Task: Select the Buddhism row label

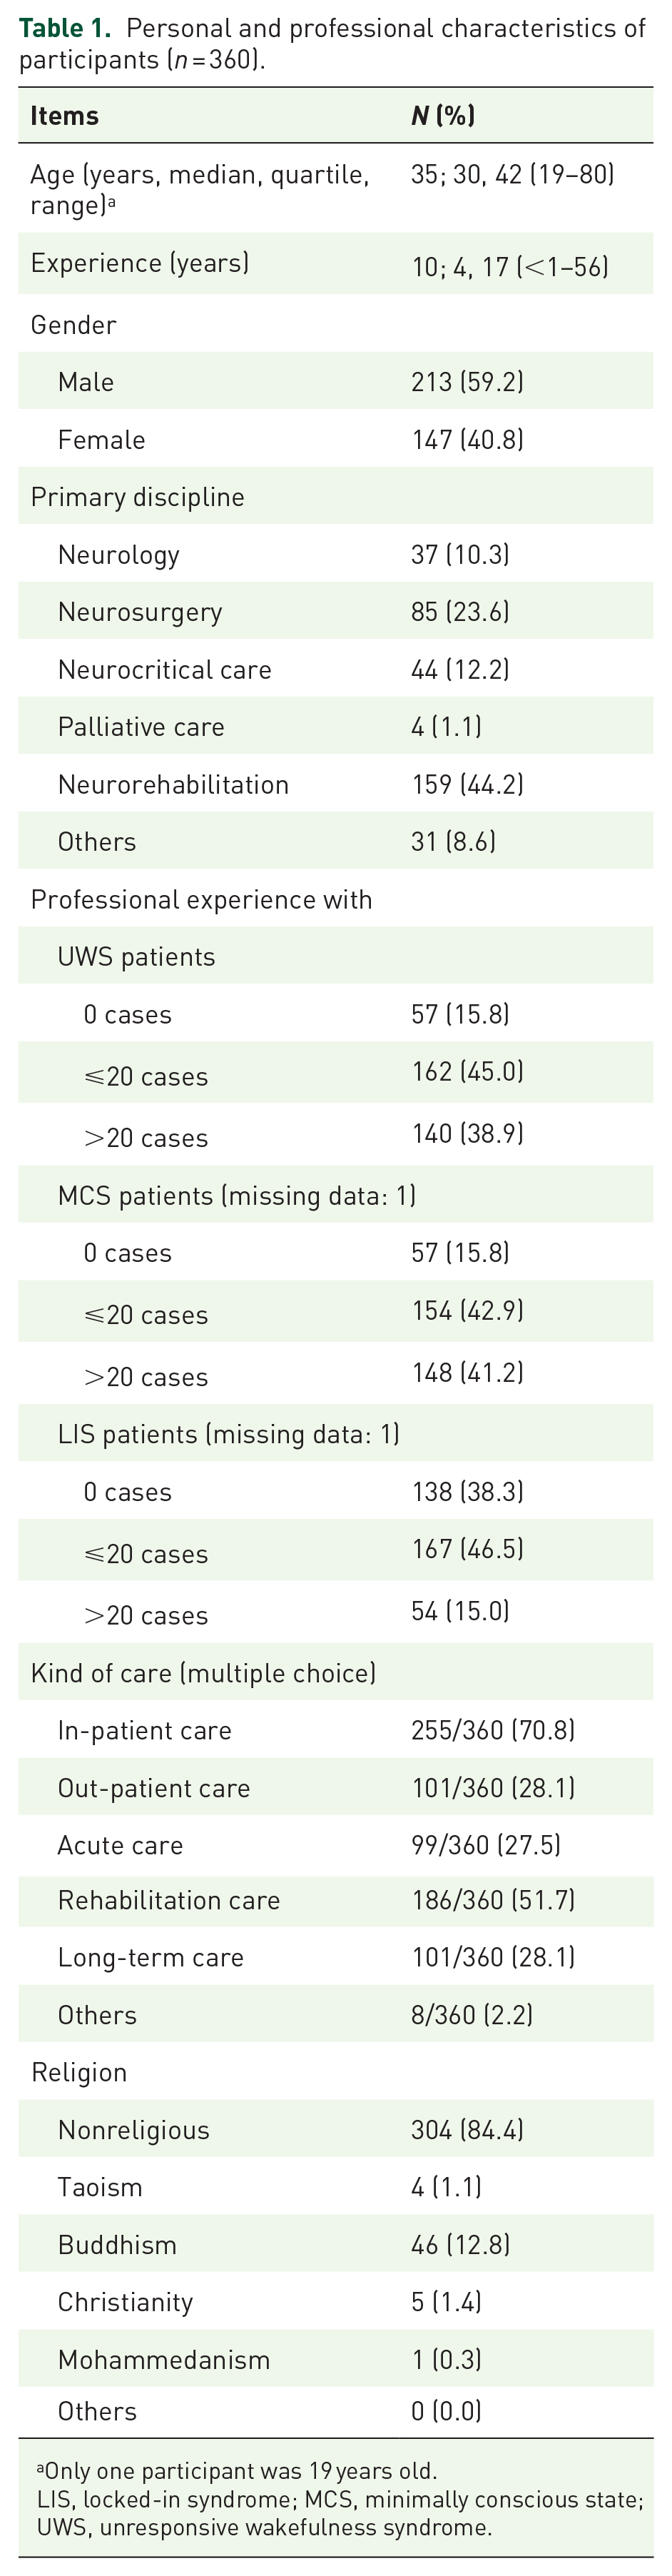Action: click(x=117, y=2245)
